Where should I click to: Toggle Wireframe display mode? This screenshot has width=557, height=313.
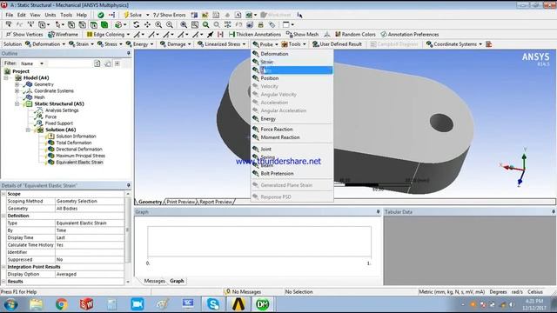pos(64,35)
